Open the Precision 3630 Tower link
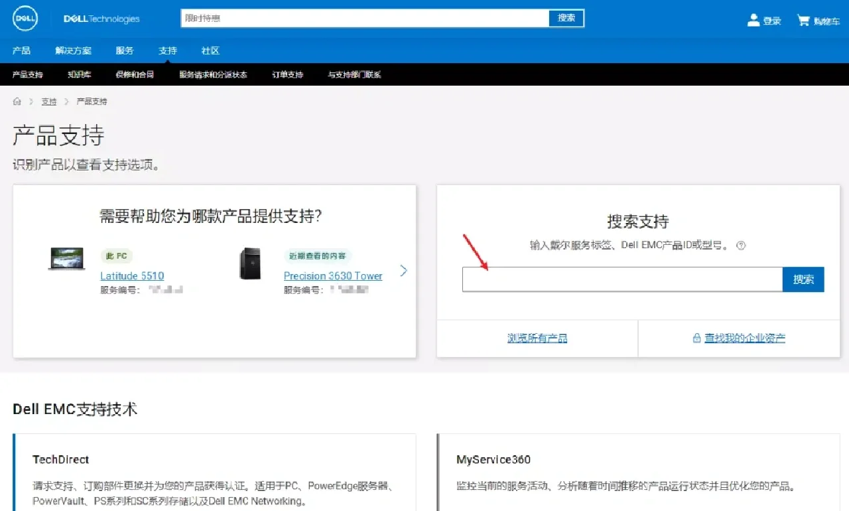 tap(333, 276)
